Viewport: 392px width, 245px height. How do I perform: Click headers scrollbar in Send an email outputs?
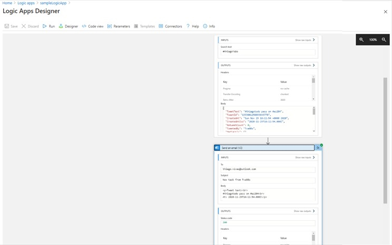coord(314,238)
